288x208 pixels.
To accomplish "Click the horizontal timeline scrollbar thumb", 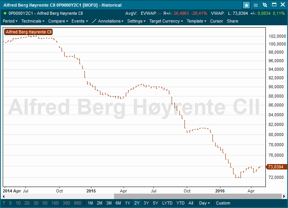I will click(198, 196).
